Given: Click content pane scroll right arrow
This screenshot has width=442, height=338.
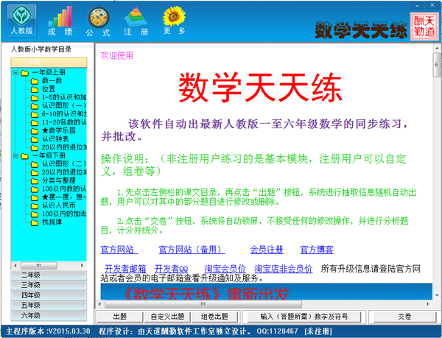Looking at the screenshot, I should [428, 304].
